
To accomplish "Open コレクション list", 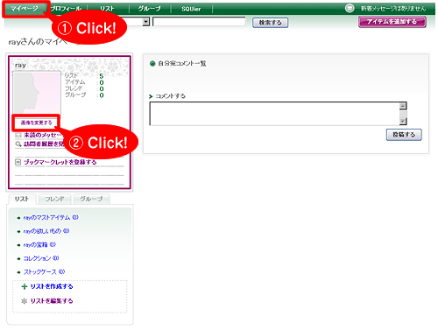I will [x=41, y=258].
